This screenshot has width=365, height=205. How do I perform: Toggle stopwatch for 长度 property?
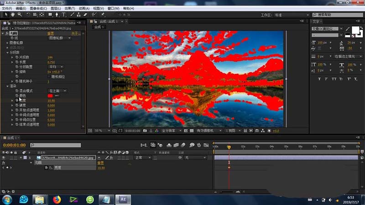click(17, 62)
